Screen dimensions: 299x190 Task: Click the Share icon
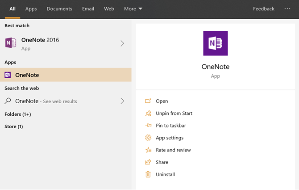coord(148,162)
